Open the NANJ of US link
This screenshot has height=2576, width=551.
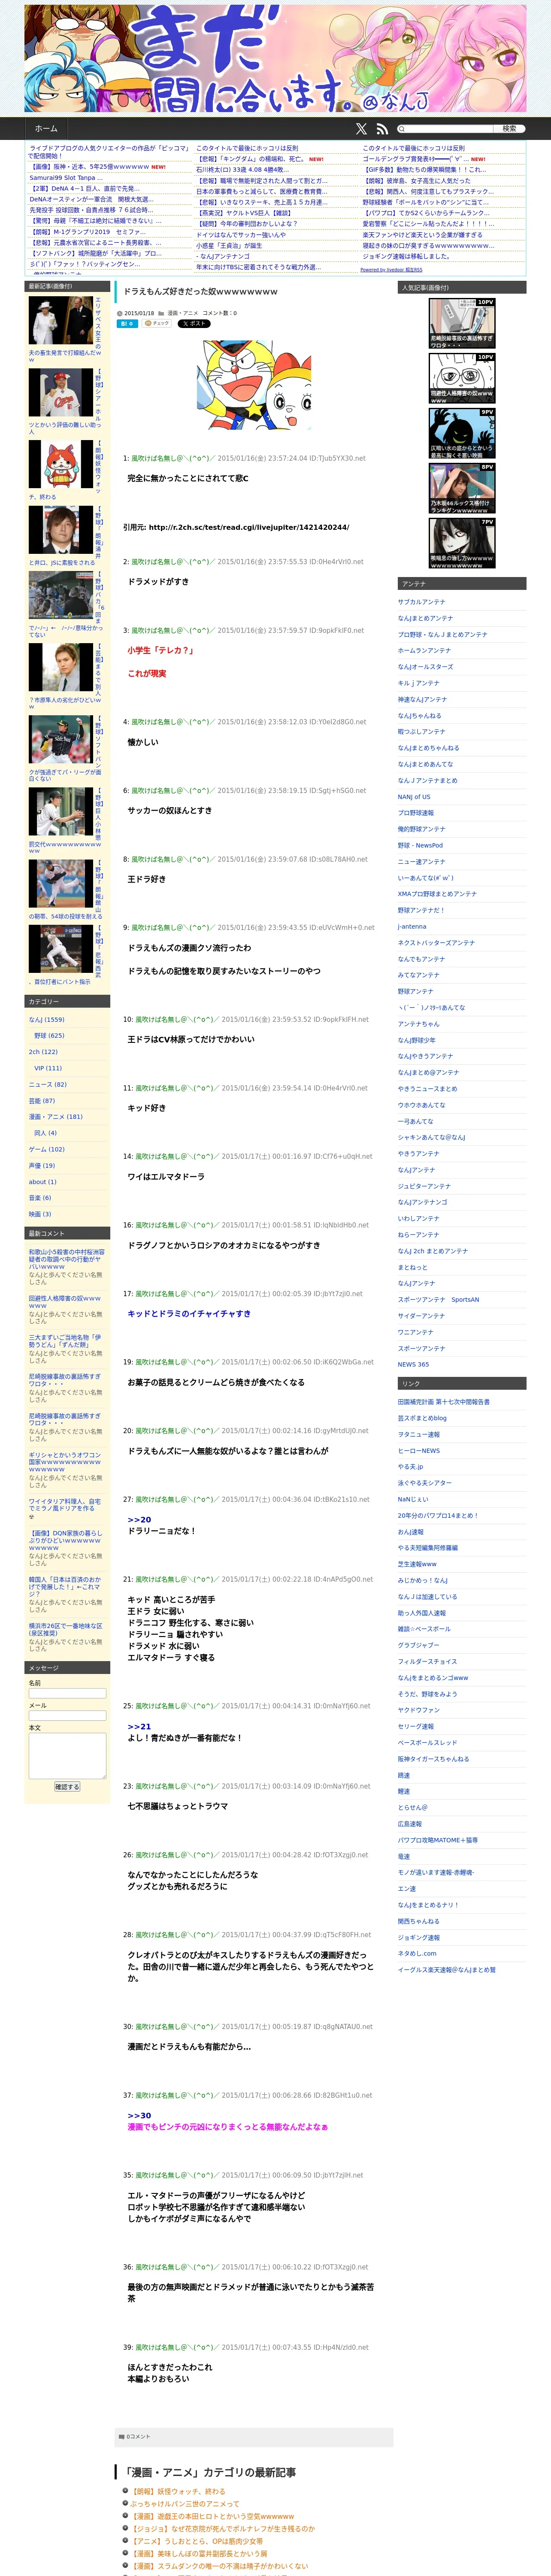414,797
